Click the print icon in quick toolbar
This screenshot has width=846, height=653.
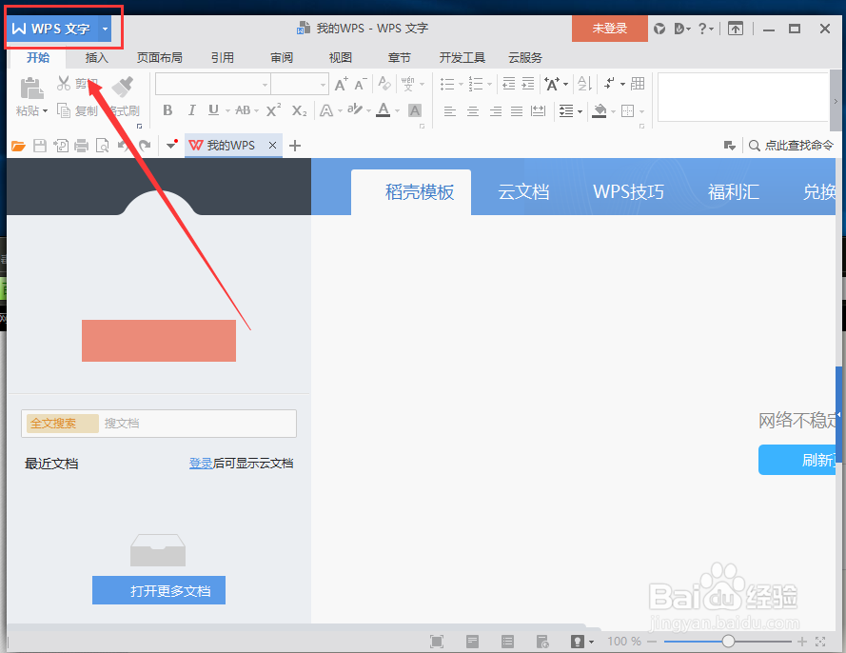(82, 146)
